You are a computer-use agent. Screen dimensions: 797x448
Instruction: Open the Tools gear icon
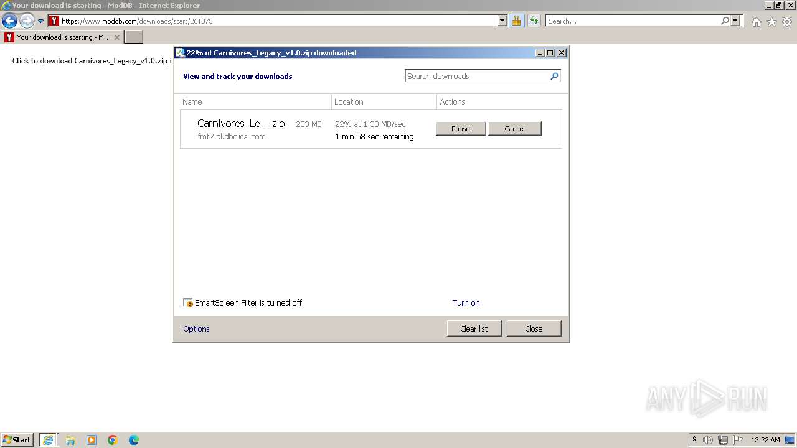(787, 22)
